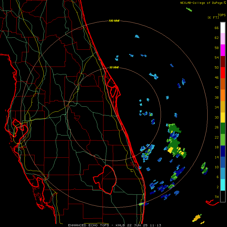Click the light pink legend swatch
Screen dimensions: 227x227
[223, 39]
